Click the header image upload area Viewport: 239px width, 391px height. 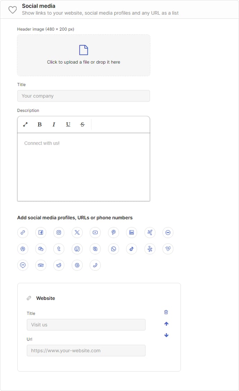(x=83, y=55)
